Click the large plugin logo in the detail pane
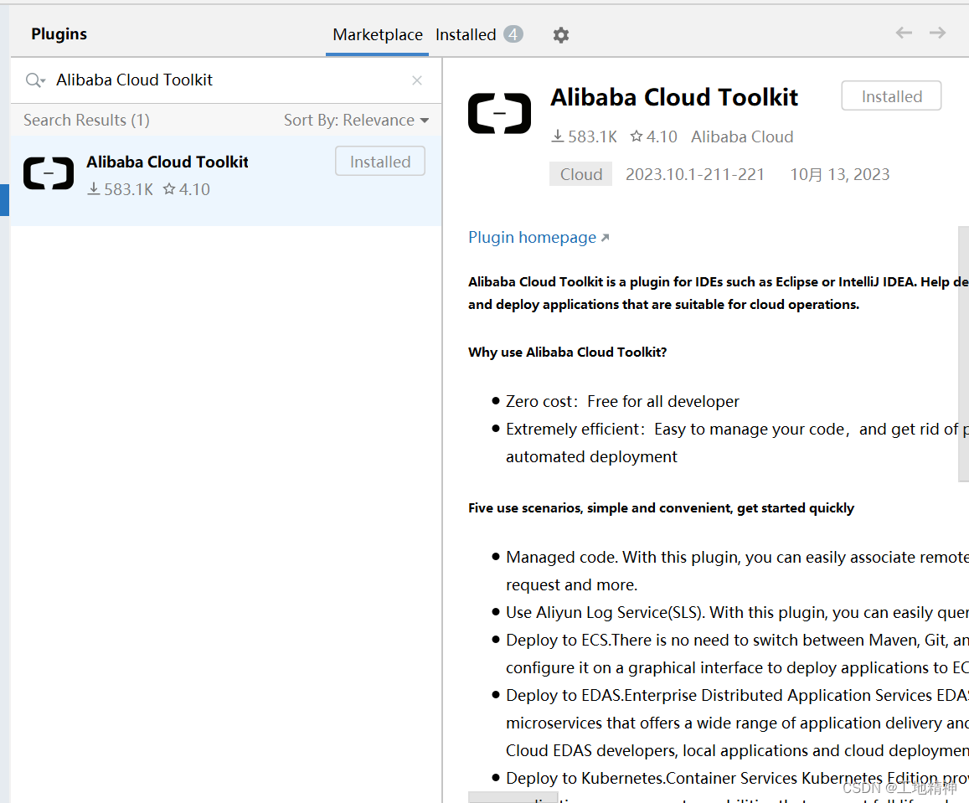969x803 pixels. pyautogui.click(x=499, y=113)
